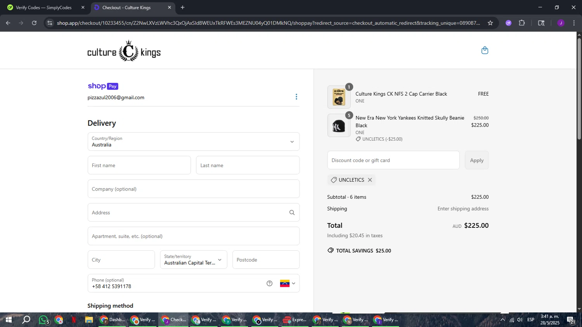The width and height of the screenshot is (582, 327).
Task: Click the Discount code or gift card field
Action: coord(393,160)
